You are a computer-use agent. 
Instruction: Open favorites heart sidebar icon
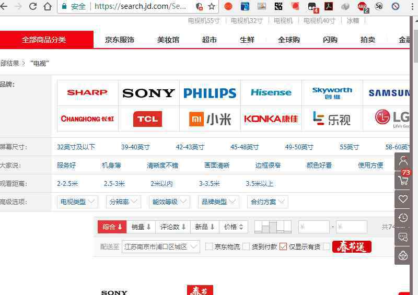(403, 199)
